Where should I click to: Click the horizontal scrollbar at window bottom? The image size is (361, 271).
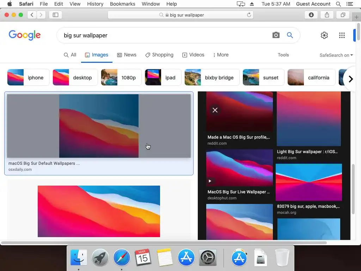pos(164,243)
